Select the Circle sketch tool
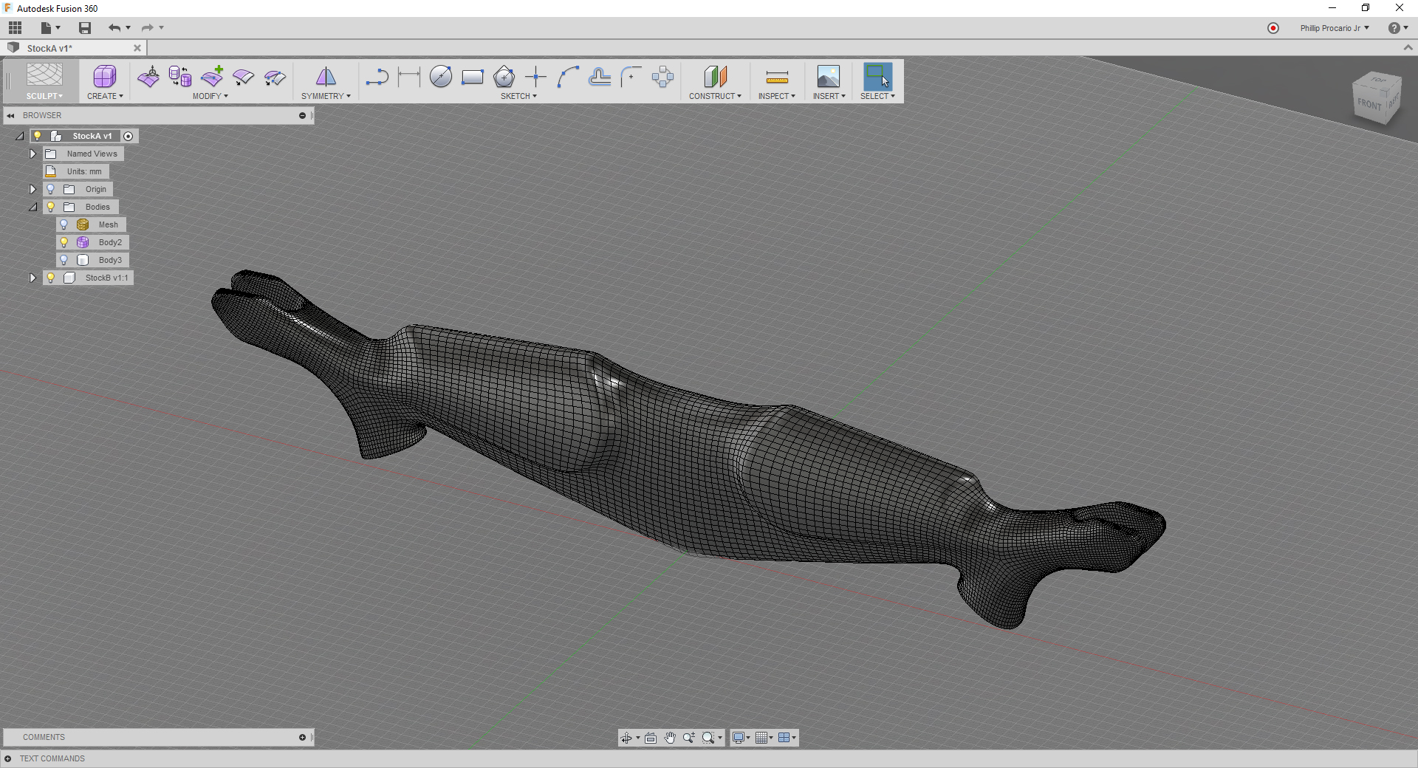Viewport: 1418px width, 768px height. click(x=441, y=76)
